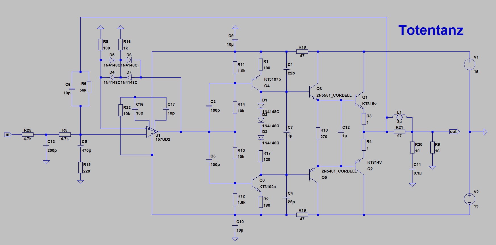Screen dimensions: 496x245
Task: Select diode D5 symbol
Action: pyautogui.click(x=112, y=60)
